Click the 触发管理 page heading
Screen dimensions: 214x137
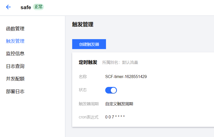(83, 24)
